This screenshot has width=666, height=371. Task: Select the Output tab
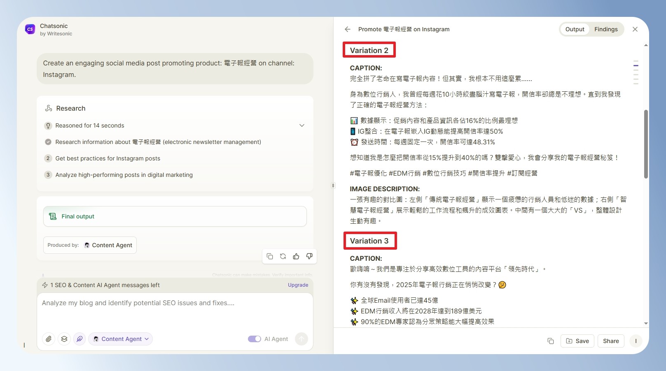click(x=575, y=29)
